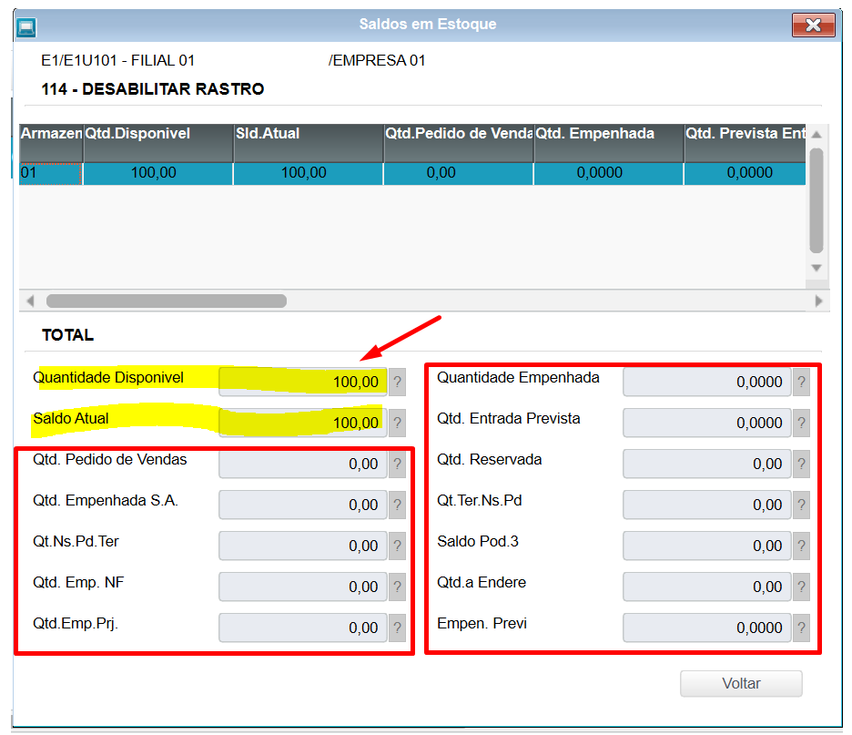The width and height of the screenshot is (852, 735).
Task: Select warehouse 01 row cell
Action: (x=51, y=173)
